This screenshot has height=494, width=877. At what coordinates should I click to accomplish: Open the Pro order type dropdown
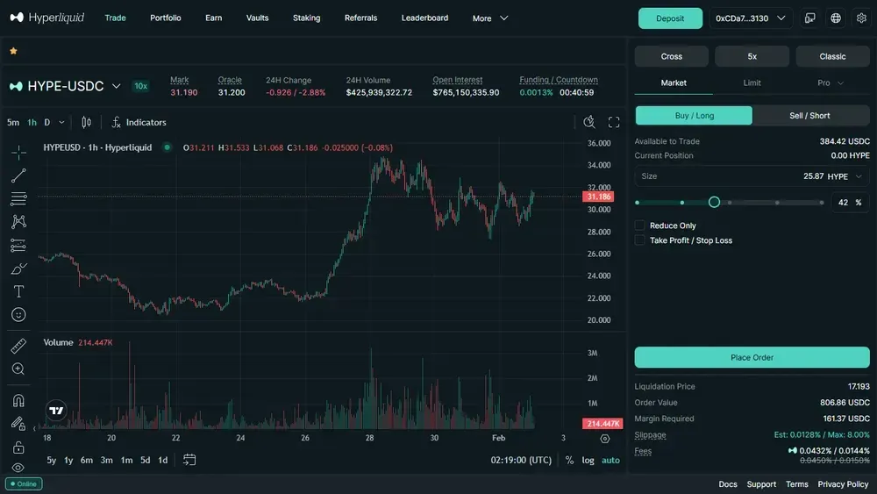click(x=830, y=82)
